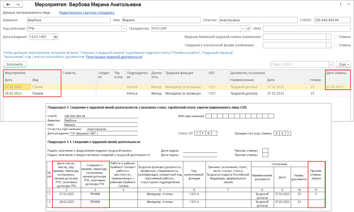This screenshot has width=354, height=212.
Task: Select the event date cell 27.02.2023
Action: [x=17, y=87]
